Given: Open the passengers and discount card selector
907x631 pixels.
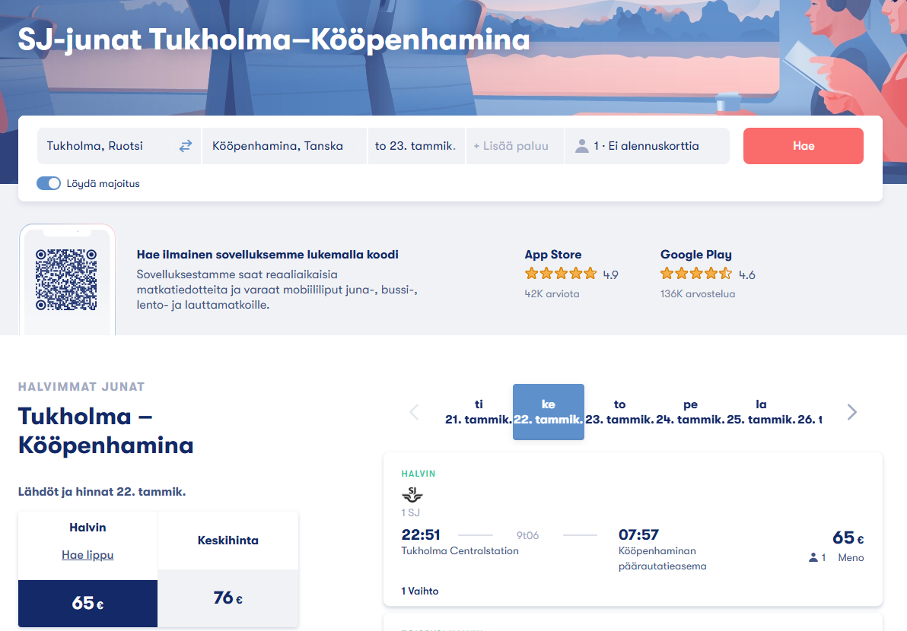Looking at the screenshot, I should point(647,146).
